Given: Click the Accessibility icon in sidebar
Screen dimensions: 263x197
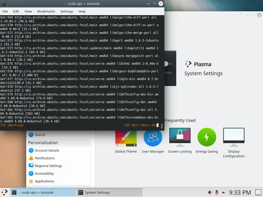Looking at the screenshot, I should [x=31, y=174].
